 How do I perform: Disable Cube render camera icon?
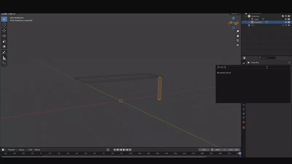pos(289,19)
